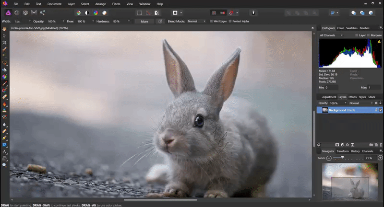This screenshot has height=207, width=384.
Task: Click the layer effects fx icon
Action: pos(347,144)
